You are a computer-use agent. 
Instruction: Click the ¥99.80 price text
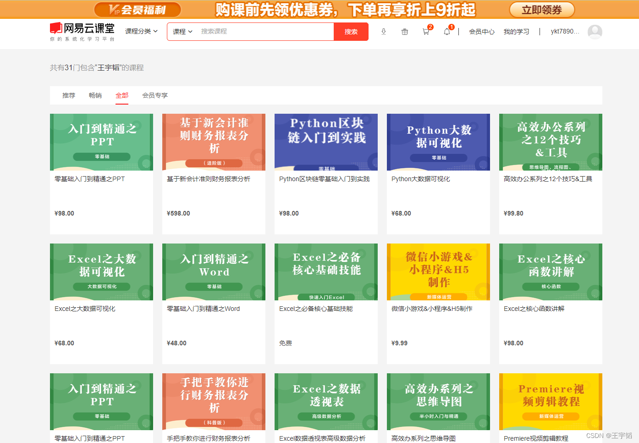click(x=513, y=213)
